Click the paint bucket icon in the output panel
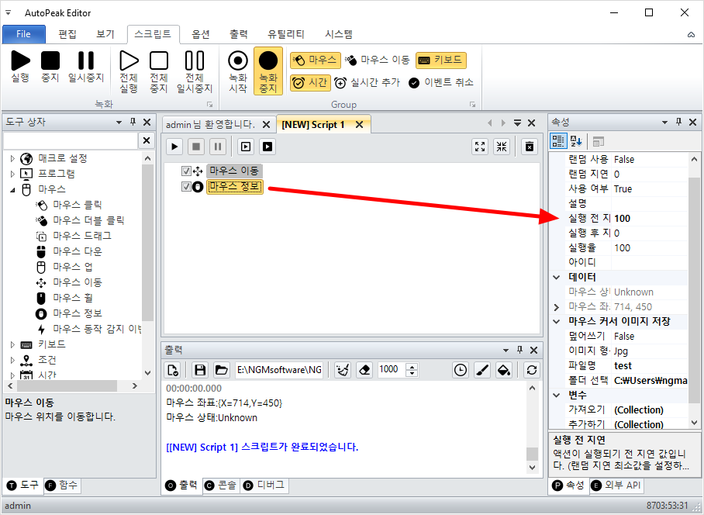Image resolution: width=704 pixels, height=515 pixels. tap(504, 370)
